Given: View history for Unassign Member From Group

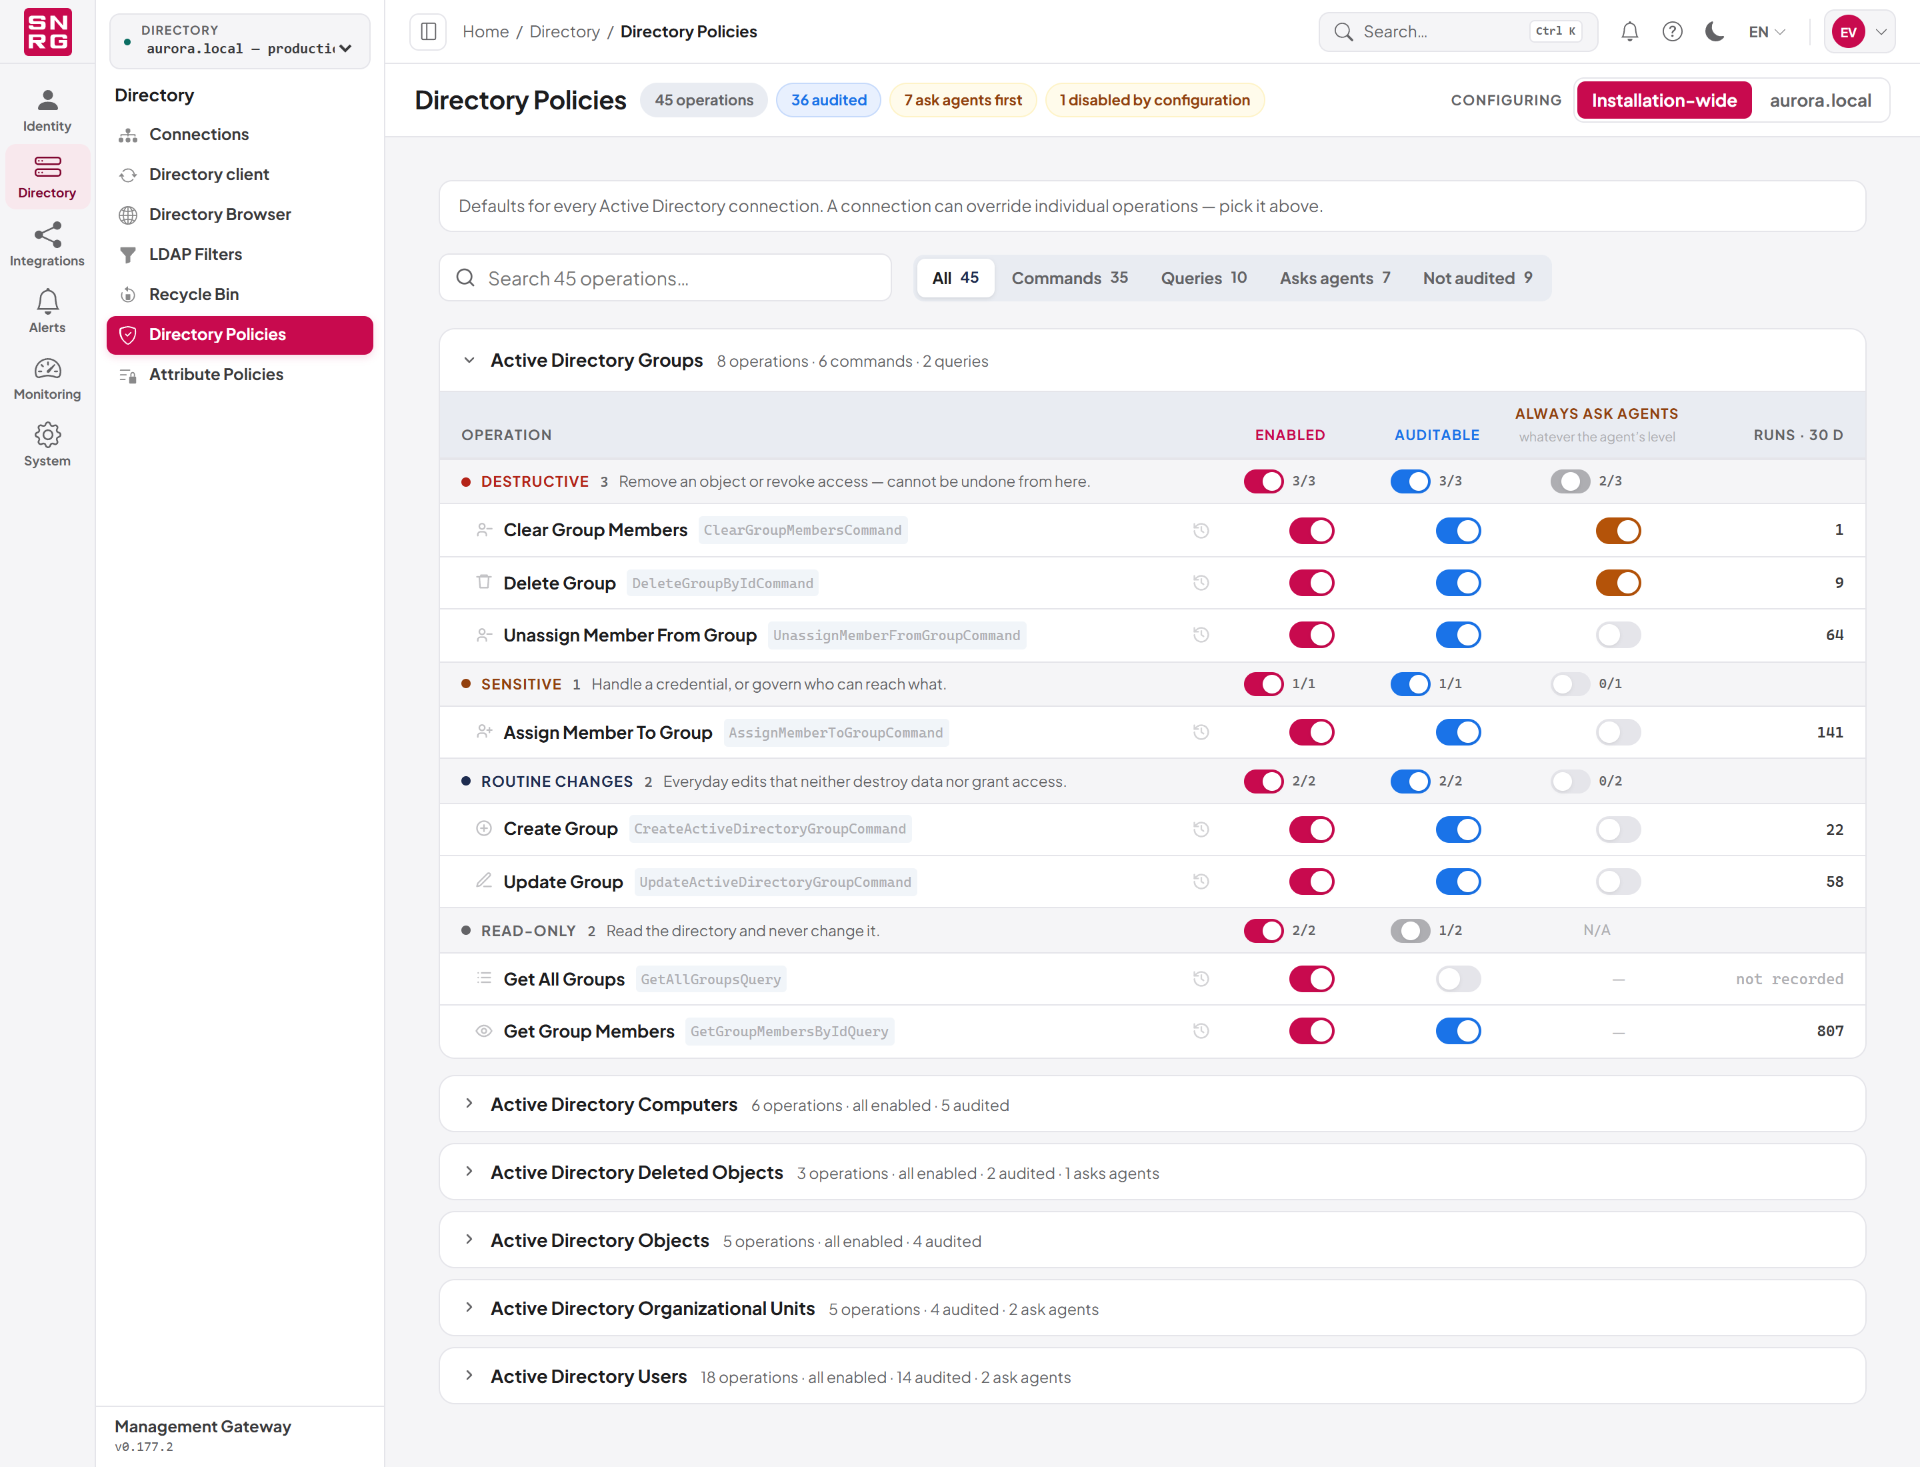Looking at the screenshot, I should pos(1201,635).
